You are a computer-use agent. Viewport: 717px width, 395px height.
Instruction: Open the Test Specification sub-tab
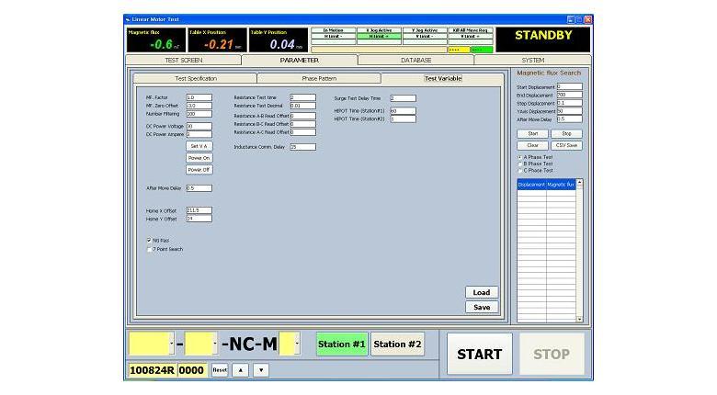[196, 79]
